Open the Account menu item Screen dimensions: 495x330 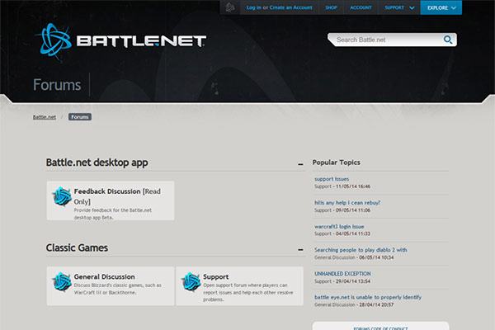361,7
